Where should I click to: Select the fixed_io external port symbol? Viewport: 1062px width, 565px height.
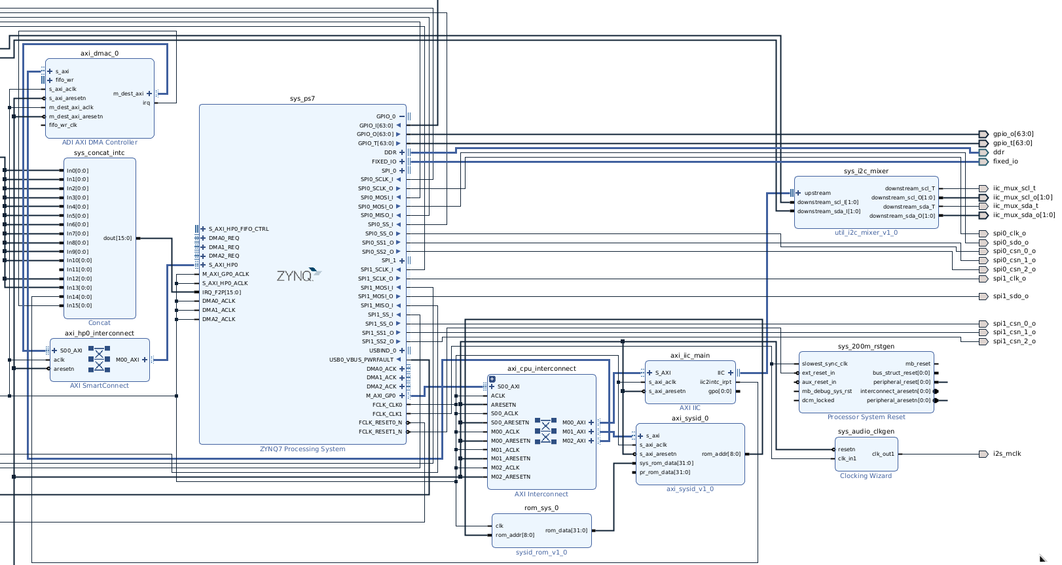click(x=983, y=162)
